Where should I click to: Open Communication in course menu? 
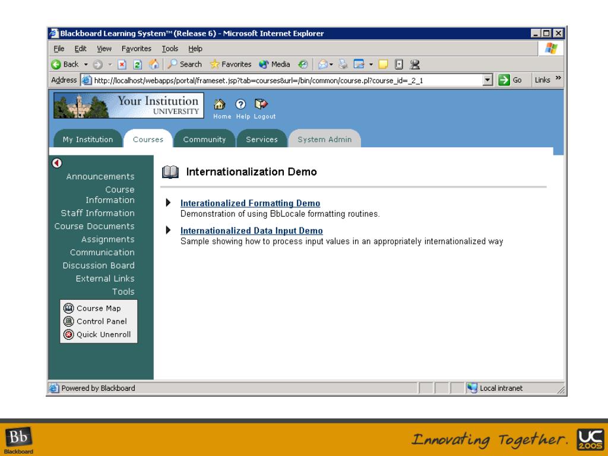tap(102, 252)
